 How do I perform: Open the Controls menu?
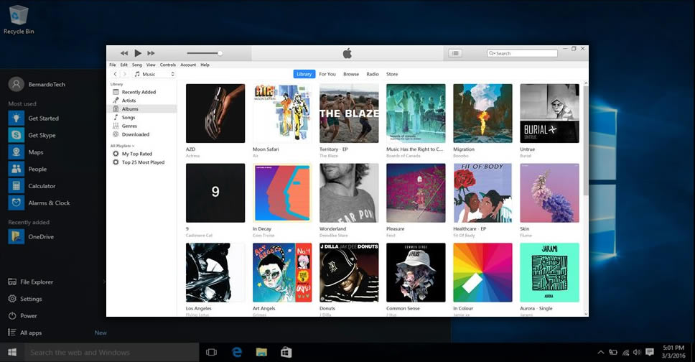(x=167, y=65)
